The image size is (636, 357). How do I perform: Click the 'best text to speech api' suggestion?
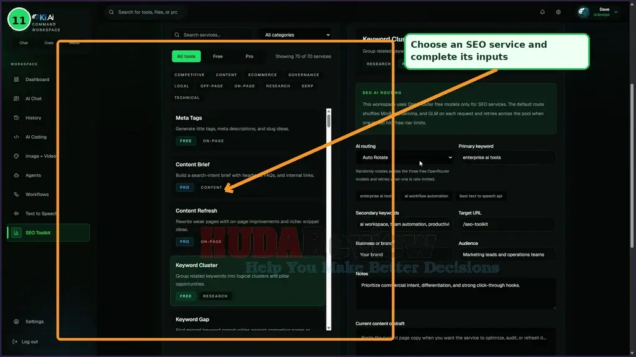[x=481, y=196]
